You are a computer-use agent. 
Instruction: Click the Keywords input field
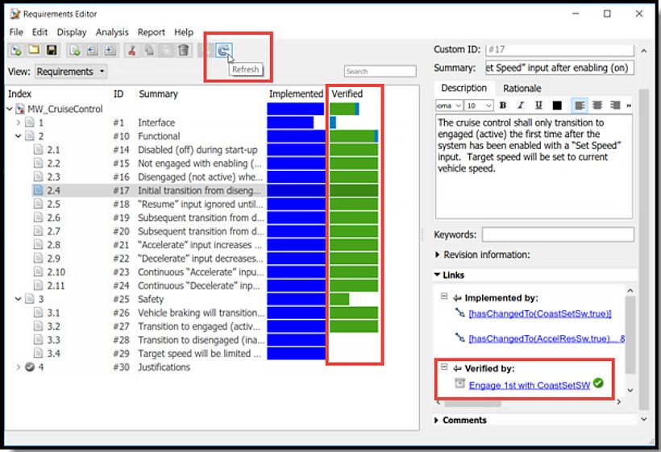click(557, 234)
